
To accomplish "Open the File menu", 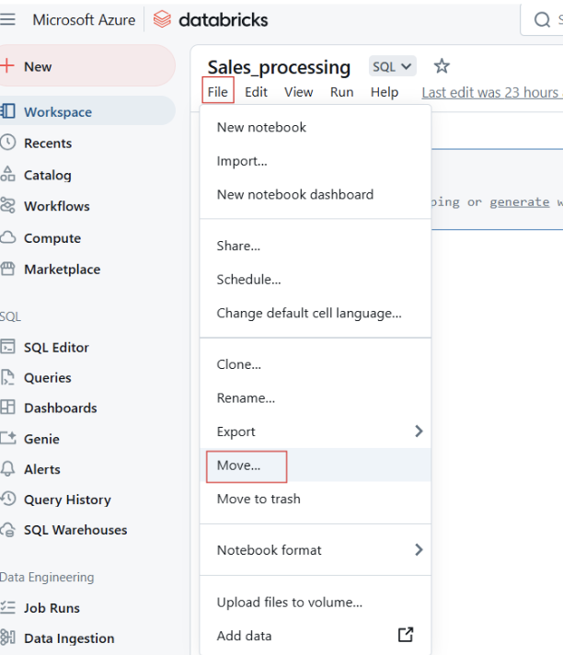I will (218, 92).
